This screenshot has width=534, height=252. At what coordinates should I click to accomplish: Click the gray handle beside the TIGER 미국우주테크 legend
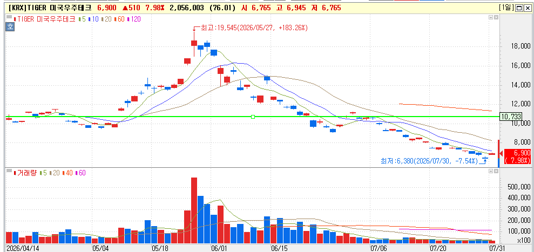coord(9,16)
